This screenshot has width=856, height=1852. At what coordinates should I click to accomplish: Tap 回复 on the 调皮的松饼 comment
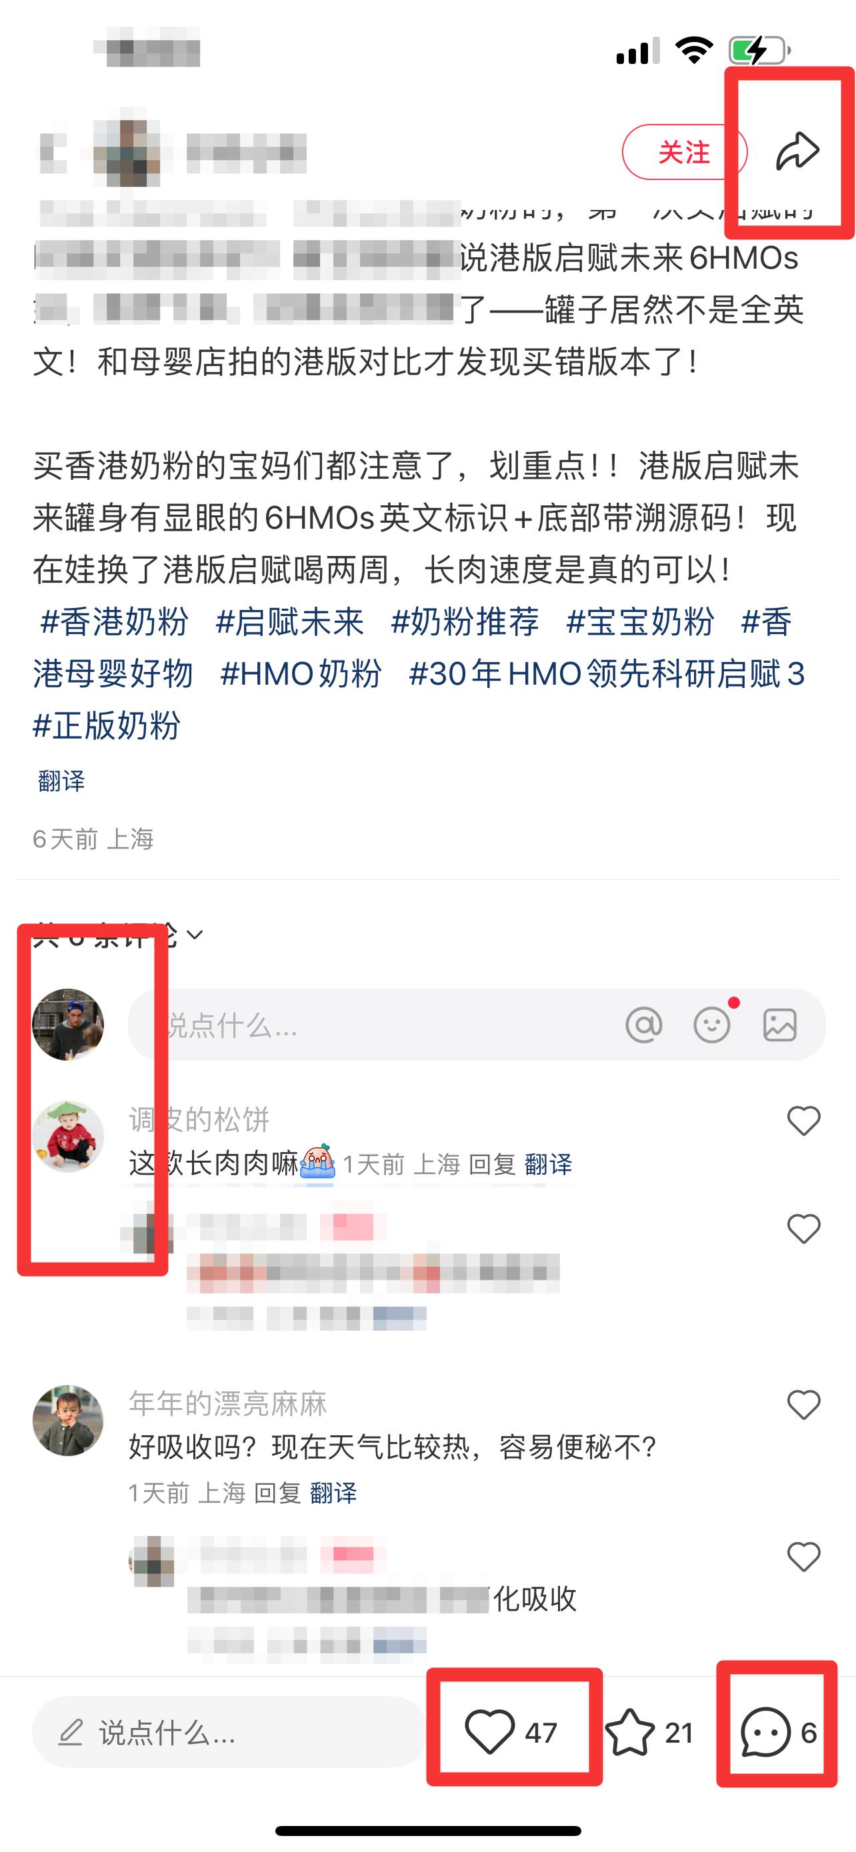[491, 1165]
